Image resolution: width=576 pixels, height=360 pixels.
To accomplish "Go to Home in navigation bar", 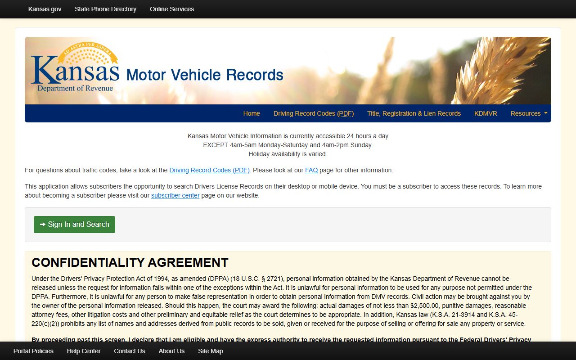I will 252,113.
